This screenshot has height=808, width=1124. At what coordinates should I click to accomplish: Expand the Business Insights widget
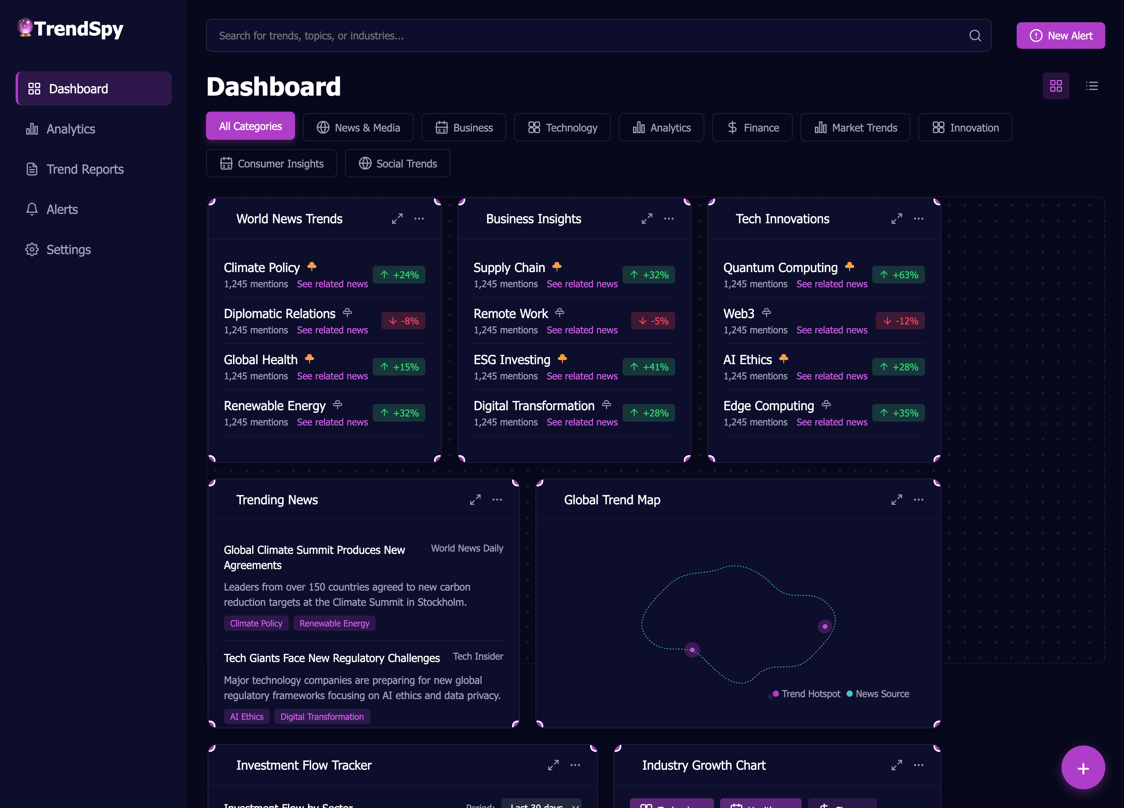[647, 219]
